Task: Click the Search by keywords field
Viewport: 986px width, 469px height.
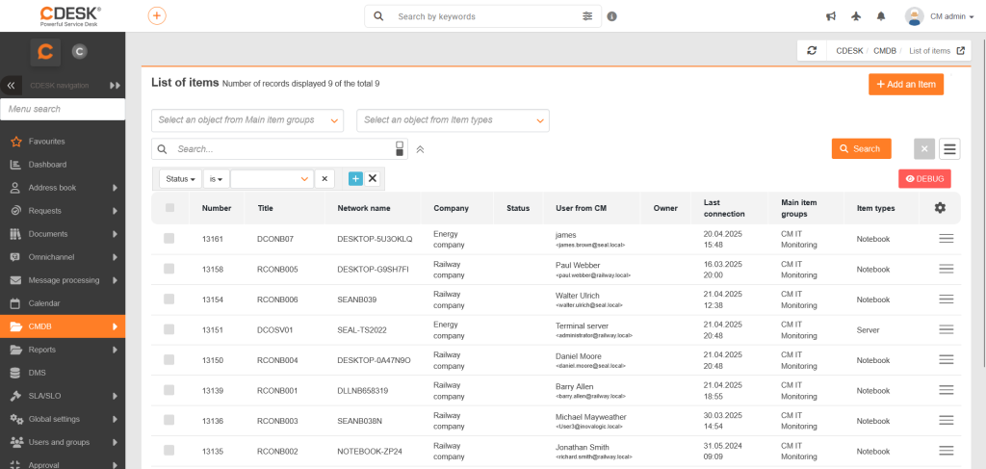Action: point(484,16)
